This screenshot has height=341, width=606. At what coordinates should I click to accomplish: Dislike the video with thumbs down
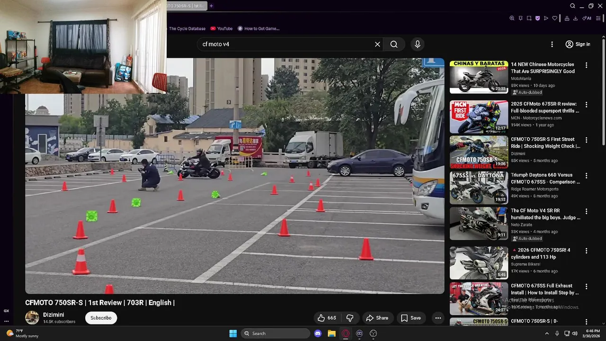pos(350,318)
